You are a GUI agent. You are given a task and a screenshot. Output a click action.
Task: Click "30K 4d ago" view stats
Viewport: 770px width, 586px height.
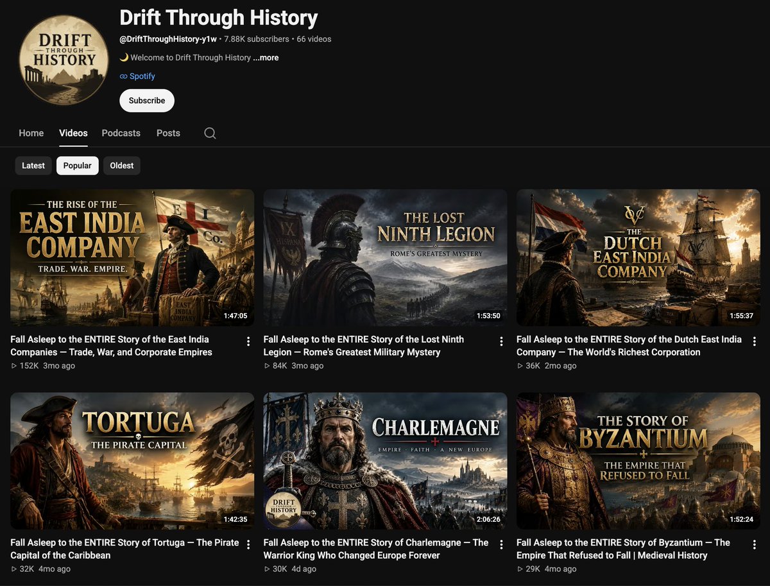click(290, 569)
